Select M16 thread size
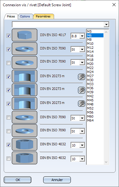The width and height of the screenshot is (119, 187). point(95,56)
